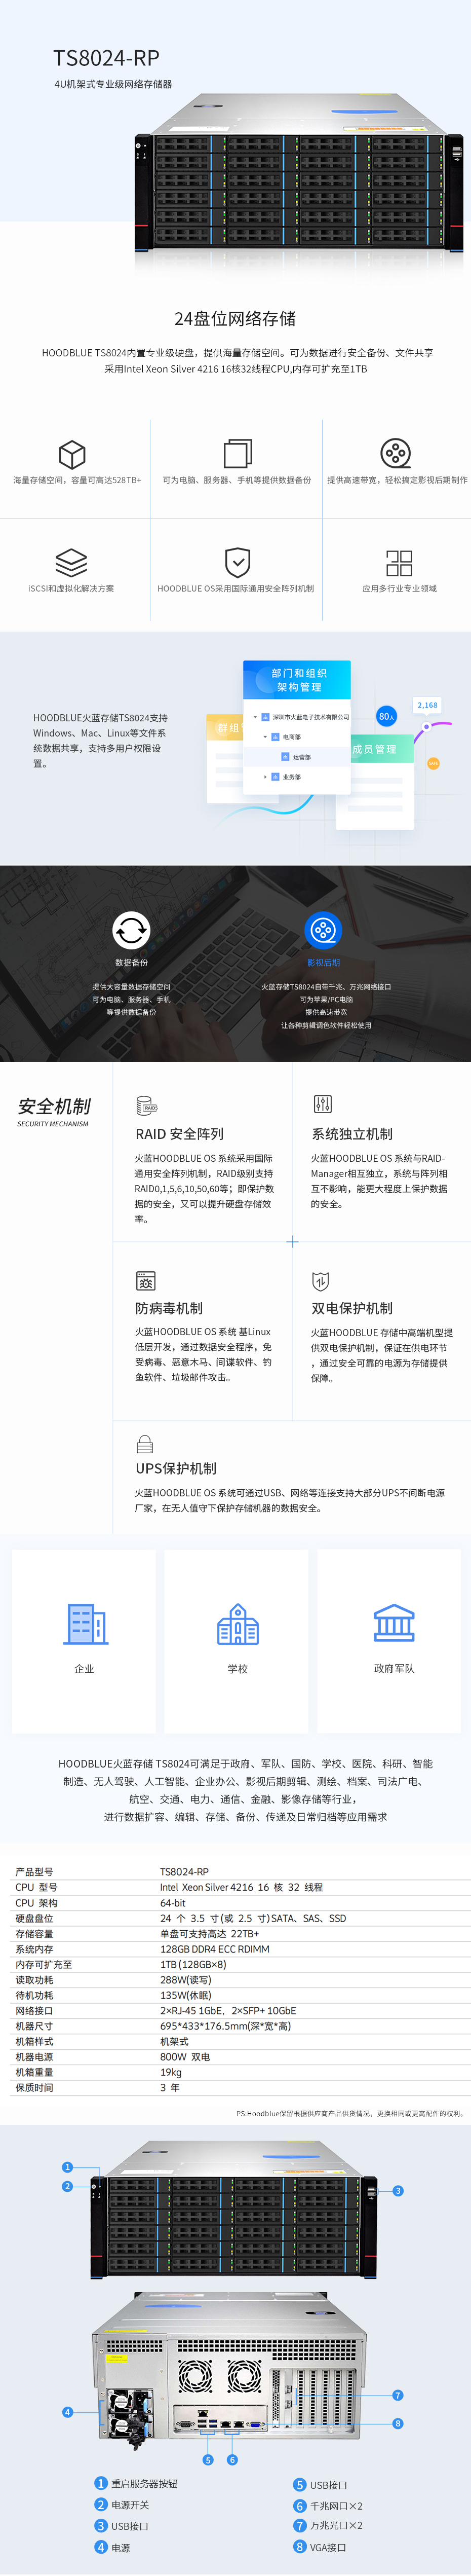Click the 288W(读写) power value
Image resolution: width=471 pixels, height=2576 pixels.
click(186, 1980)
